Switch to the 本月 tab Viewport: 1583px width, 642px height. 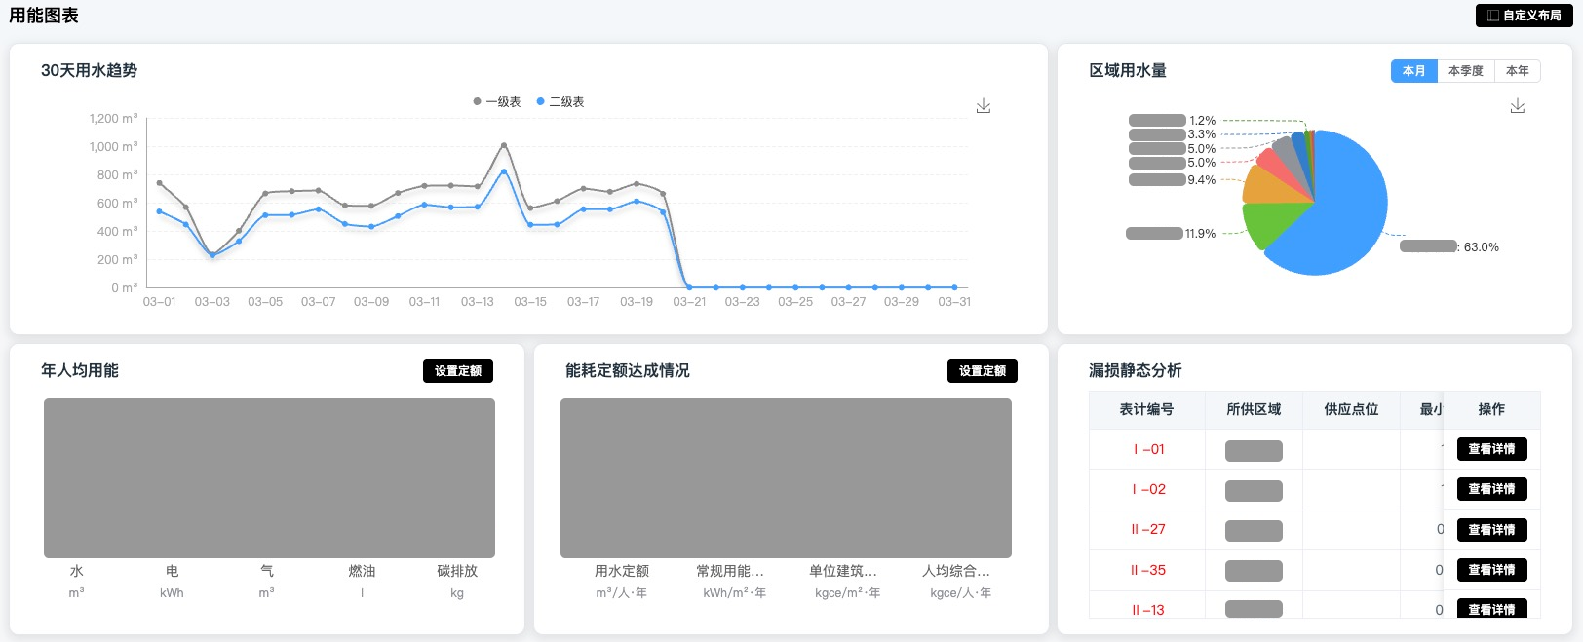point(1413,71)
